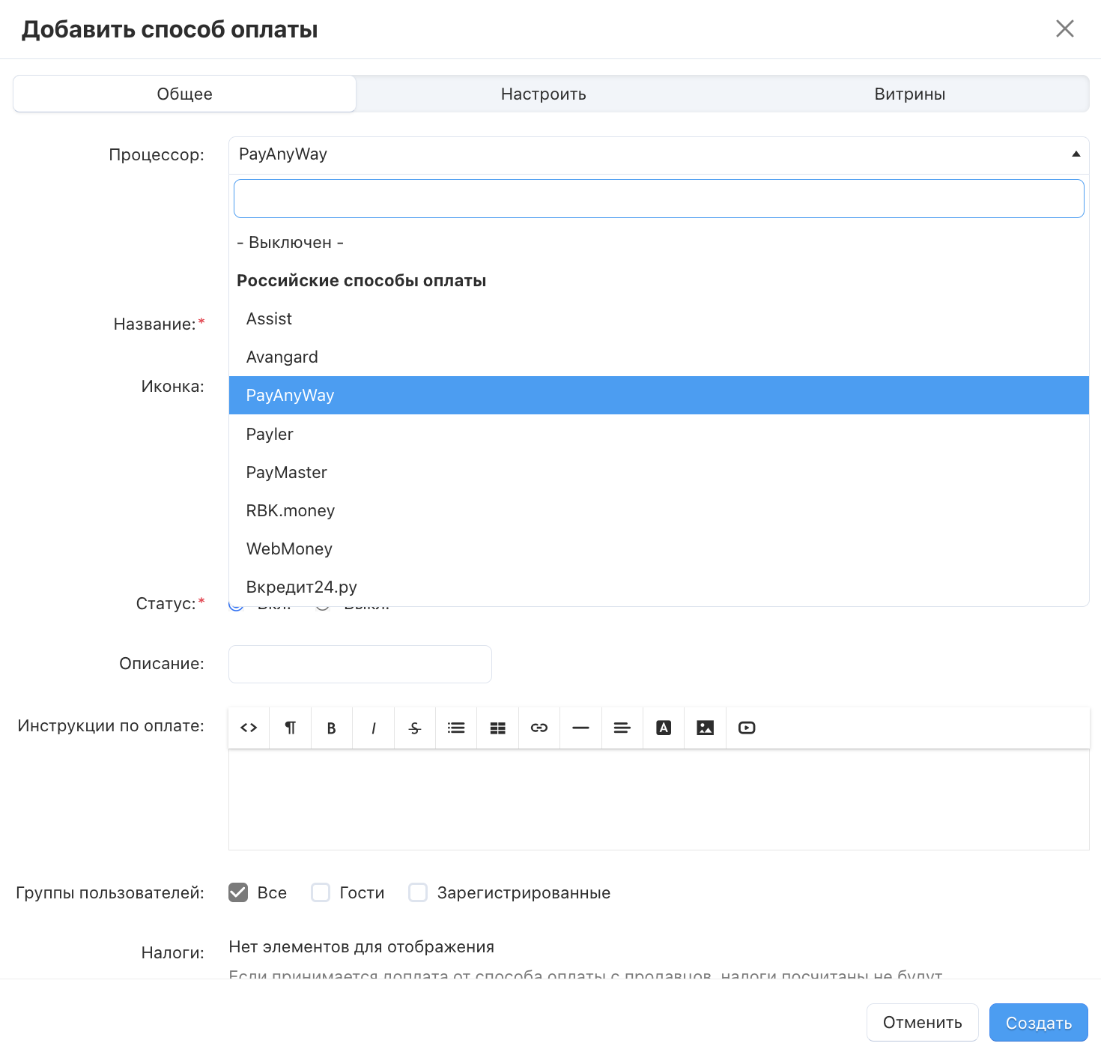Apply bold formatting in editor toolbar
The height and width of the screenshot is (1061, 1101).
[331, 728]
